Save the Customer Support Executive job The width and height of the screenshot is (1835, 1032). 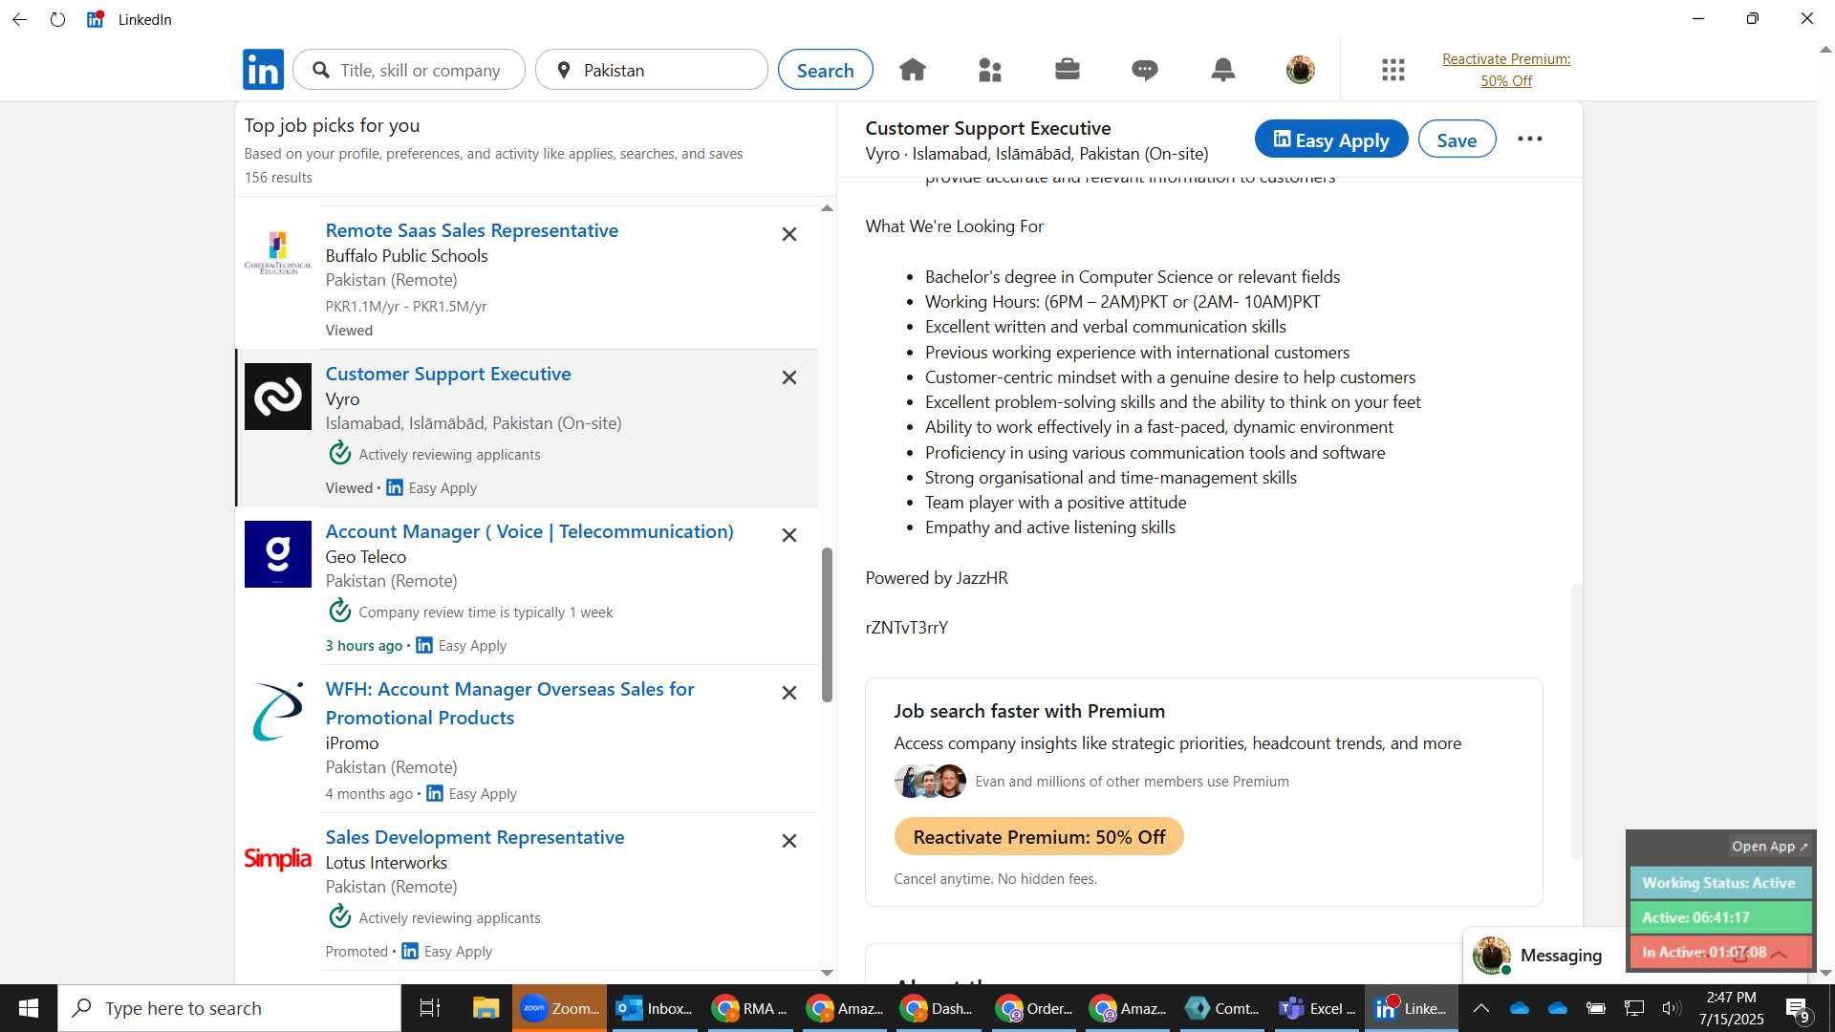tap(1457, 140)
